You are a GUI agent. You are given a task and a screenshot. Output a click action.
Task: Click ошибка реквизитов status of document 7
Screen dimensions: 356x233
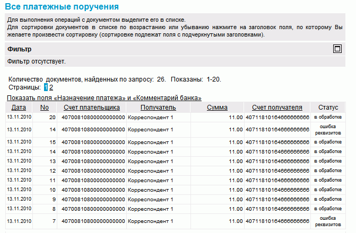(x=328, y=221)
